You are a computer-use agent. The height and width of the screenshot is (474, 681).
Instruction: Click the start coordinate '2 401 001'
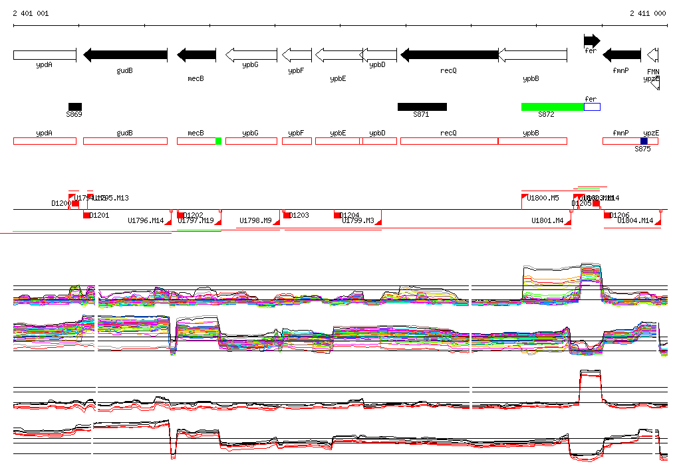31,13
